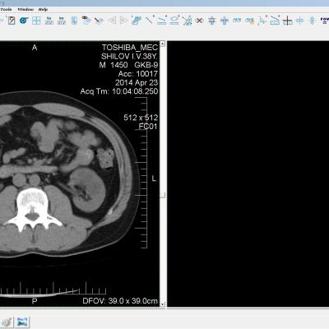Select the angle measurement tool icon
The width and height of the screenshot is (329, 329).
[x=262, y=21]
